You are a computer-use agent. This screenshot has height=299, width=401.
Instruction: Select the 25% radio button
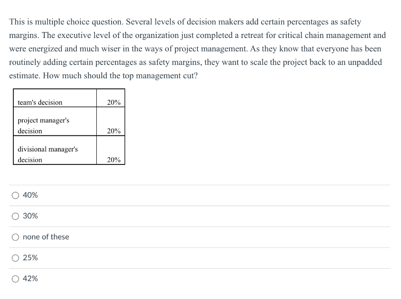[x=16, y=258]
